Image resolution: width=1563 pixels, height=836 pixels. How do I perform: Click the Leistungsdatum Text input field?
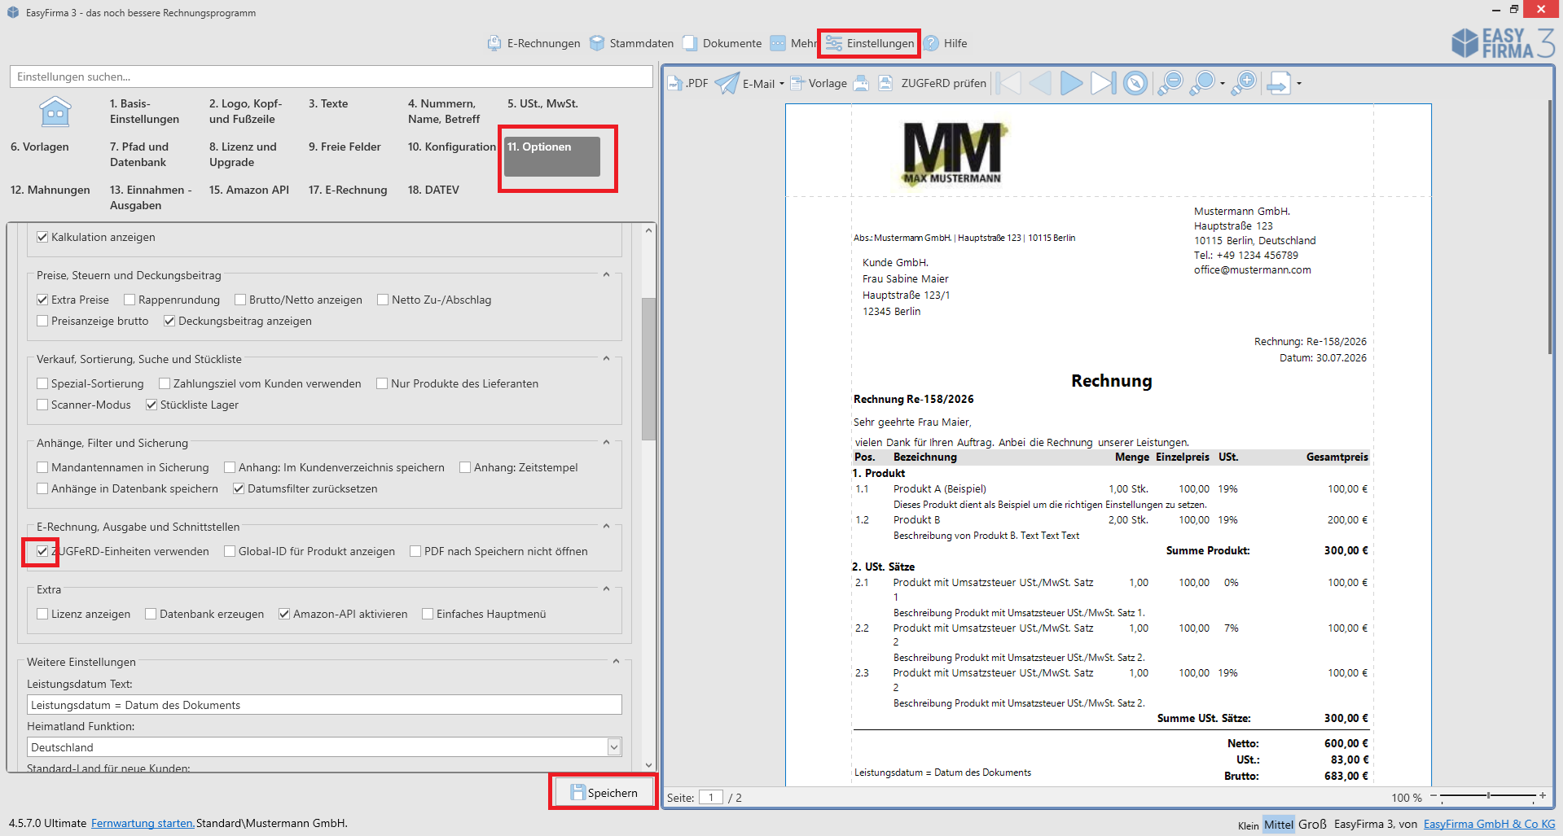[324, 705]
